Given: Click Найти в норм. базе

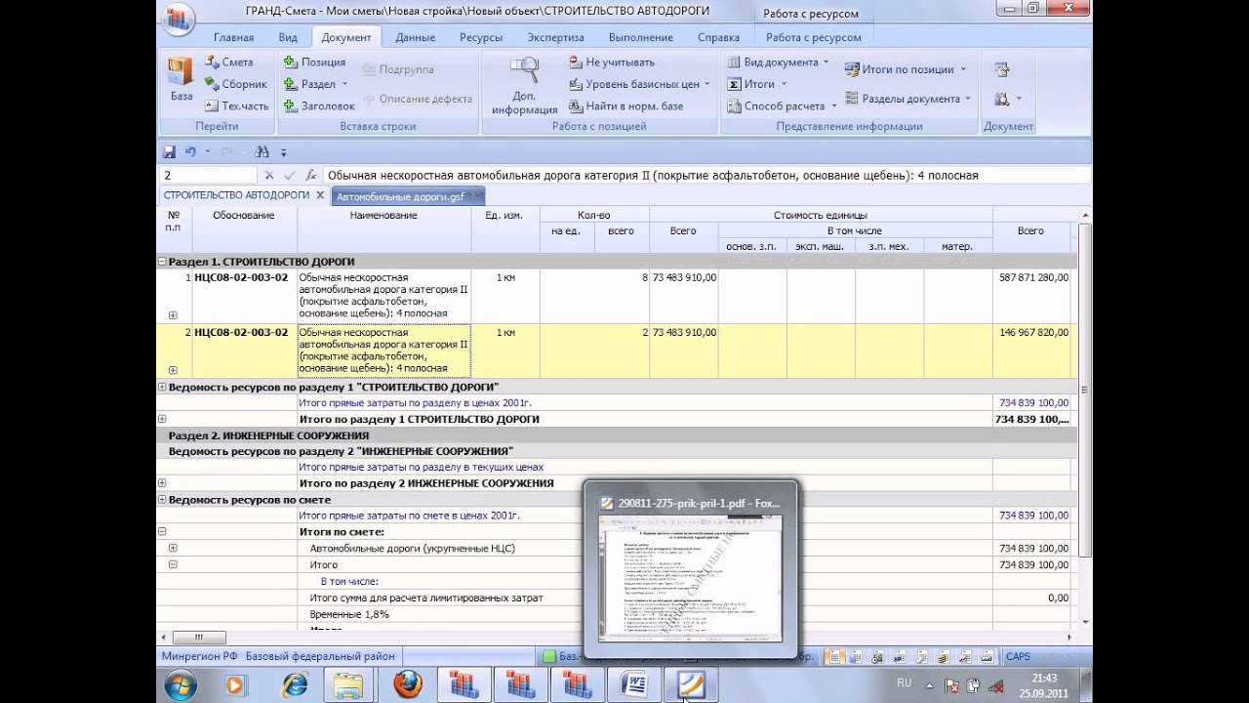Looking at the screenshot, I should 625,105.
